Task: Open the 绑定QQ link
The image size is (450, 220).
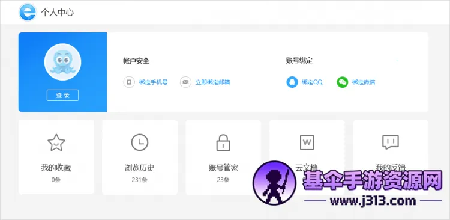Action: pyautogui.click(x=312, y=82)
